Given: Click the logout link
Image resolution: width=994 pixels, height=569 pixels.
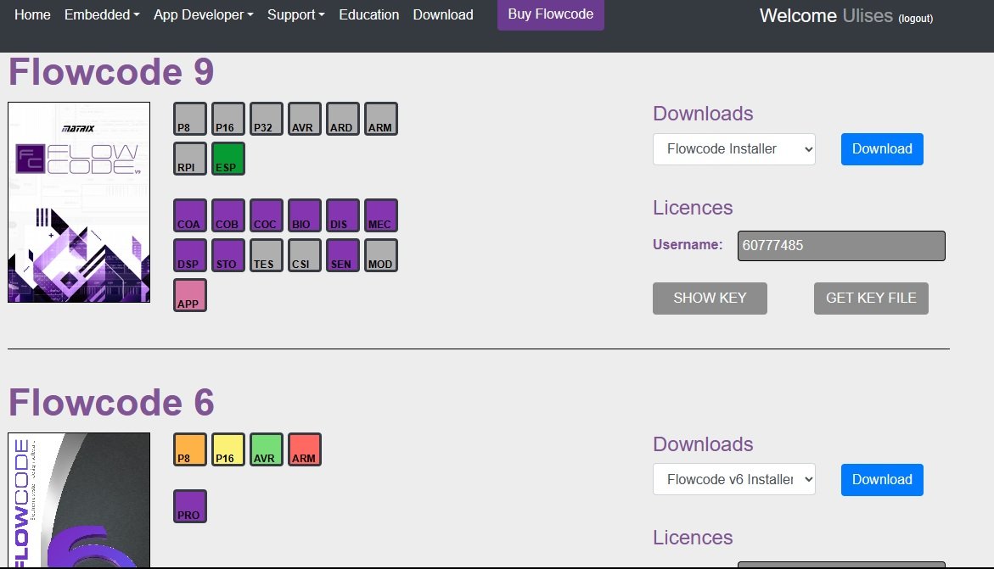Looking at the screenshot, I should pos(915,19).
